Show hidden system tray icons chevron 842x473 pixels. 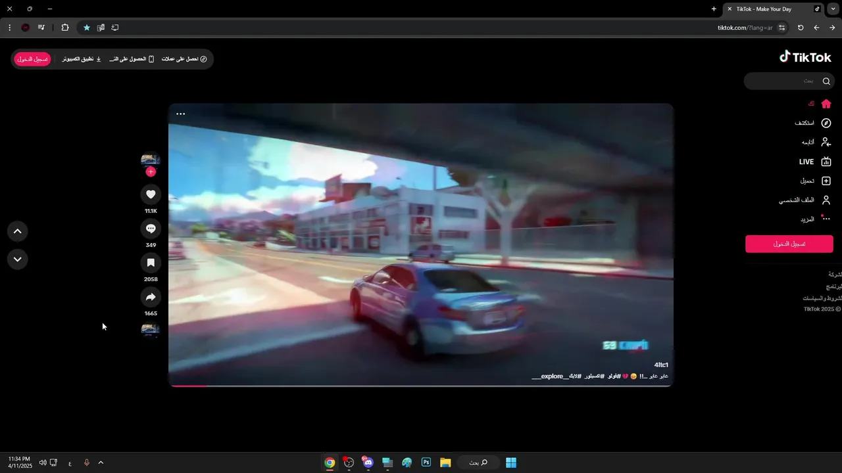101,462
